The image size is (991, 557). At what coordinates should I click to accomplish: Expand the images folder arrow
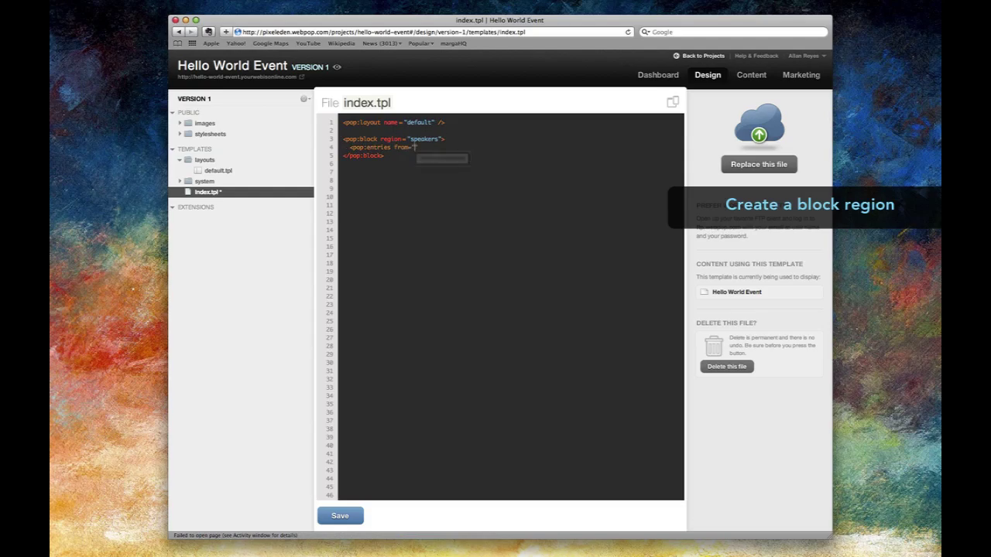[180, 123]
